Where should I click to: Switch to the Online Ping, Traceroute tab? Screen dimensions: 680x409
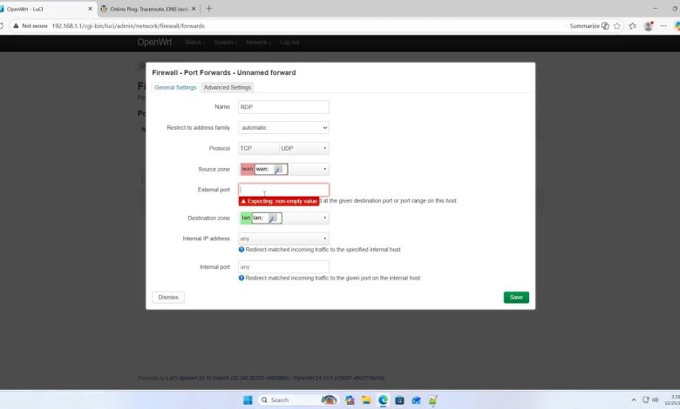coord(147,9)
